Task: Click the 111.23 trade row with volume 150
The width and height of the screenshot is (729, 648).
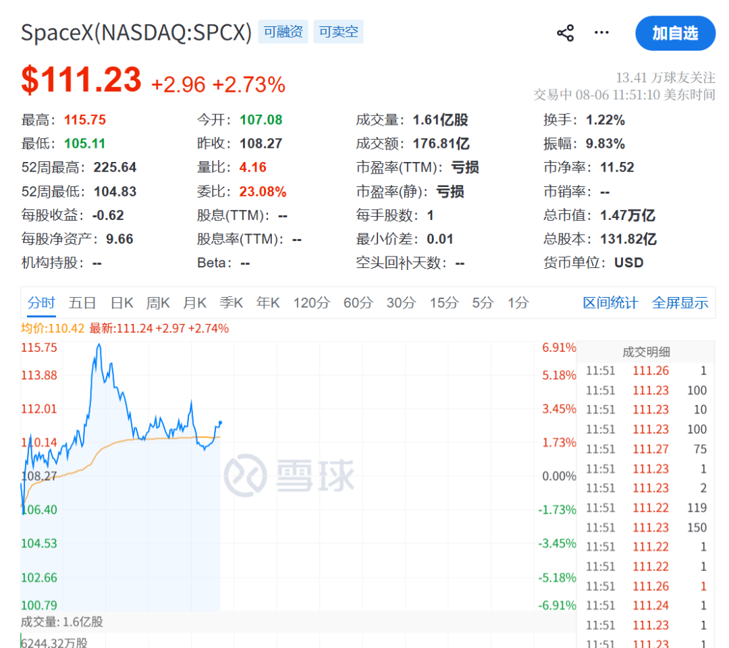Action: tap(646, 528)
